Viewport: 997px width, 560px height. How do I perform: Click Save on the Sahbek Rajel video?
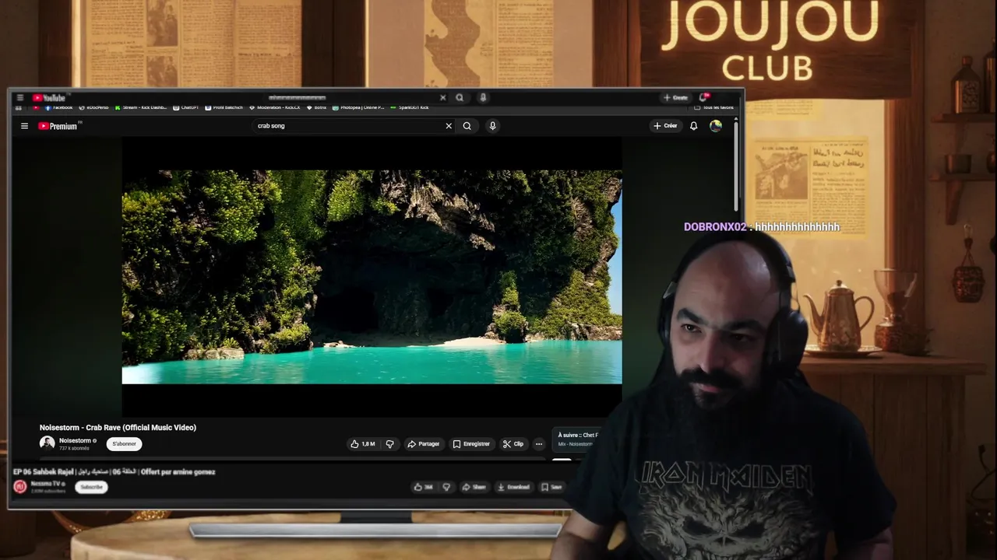pyautogui.click(x=551, y=487)
